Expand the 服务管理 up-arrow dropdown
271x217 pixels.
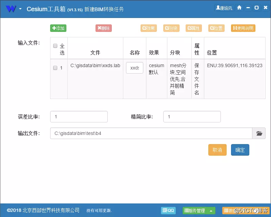[x=211, y=211]
